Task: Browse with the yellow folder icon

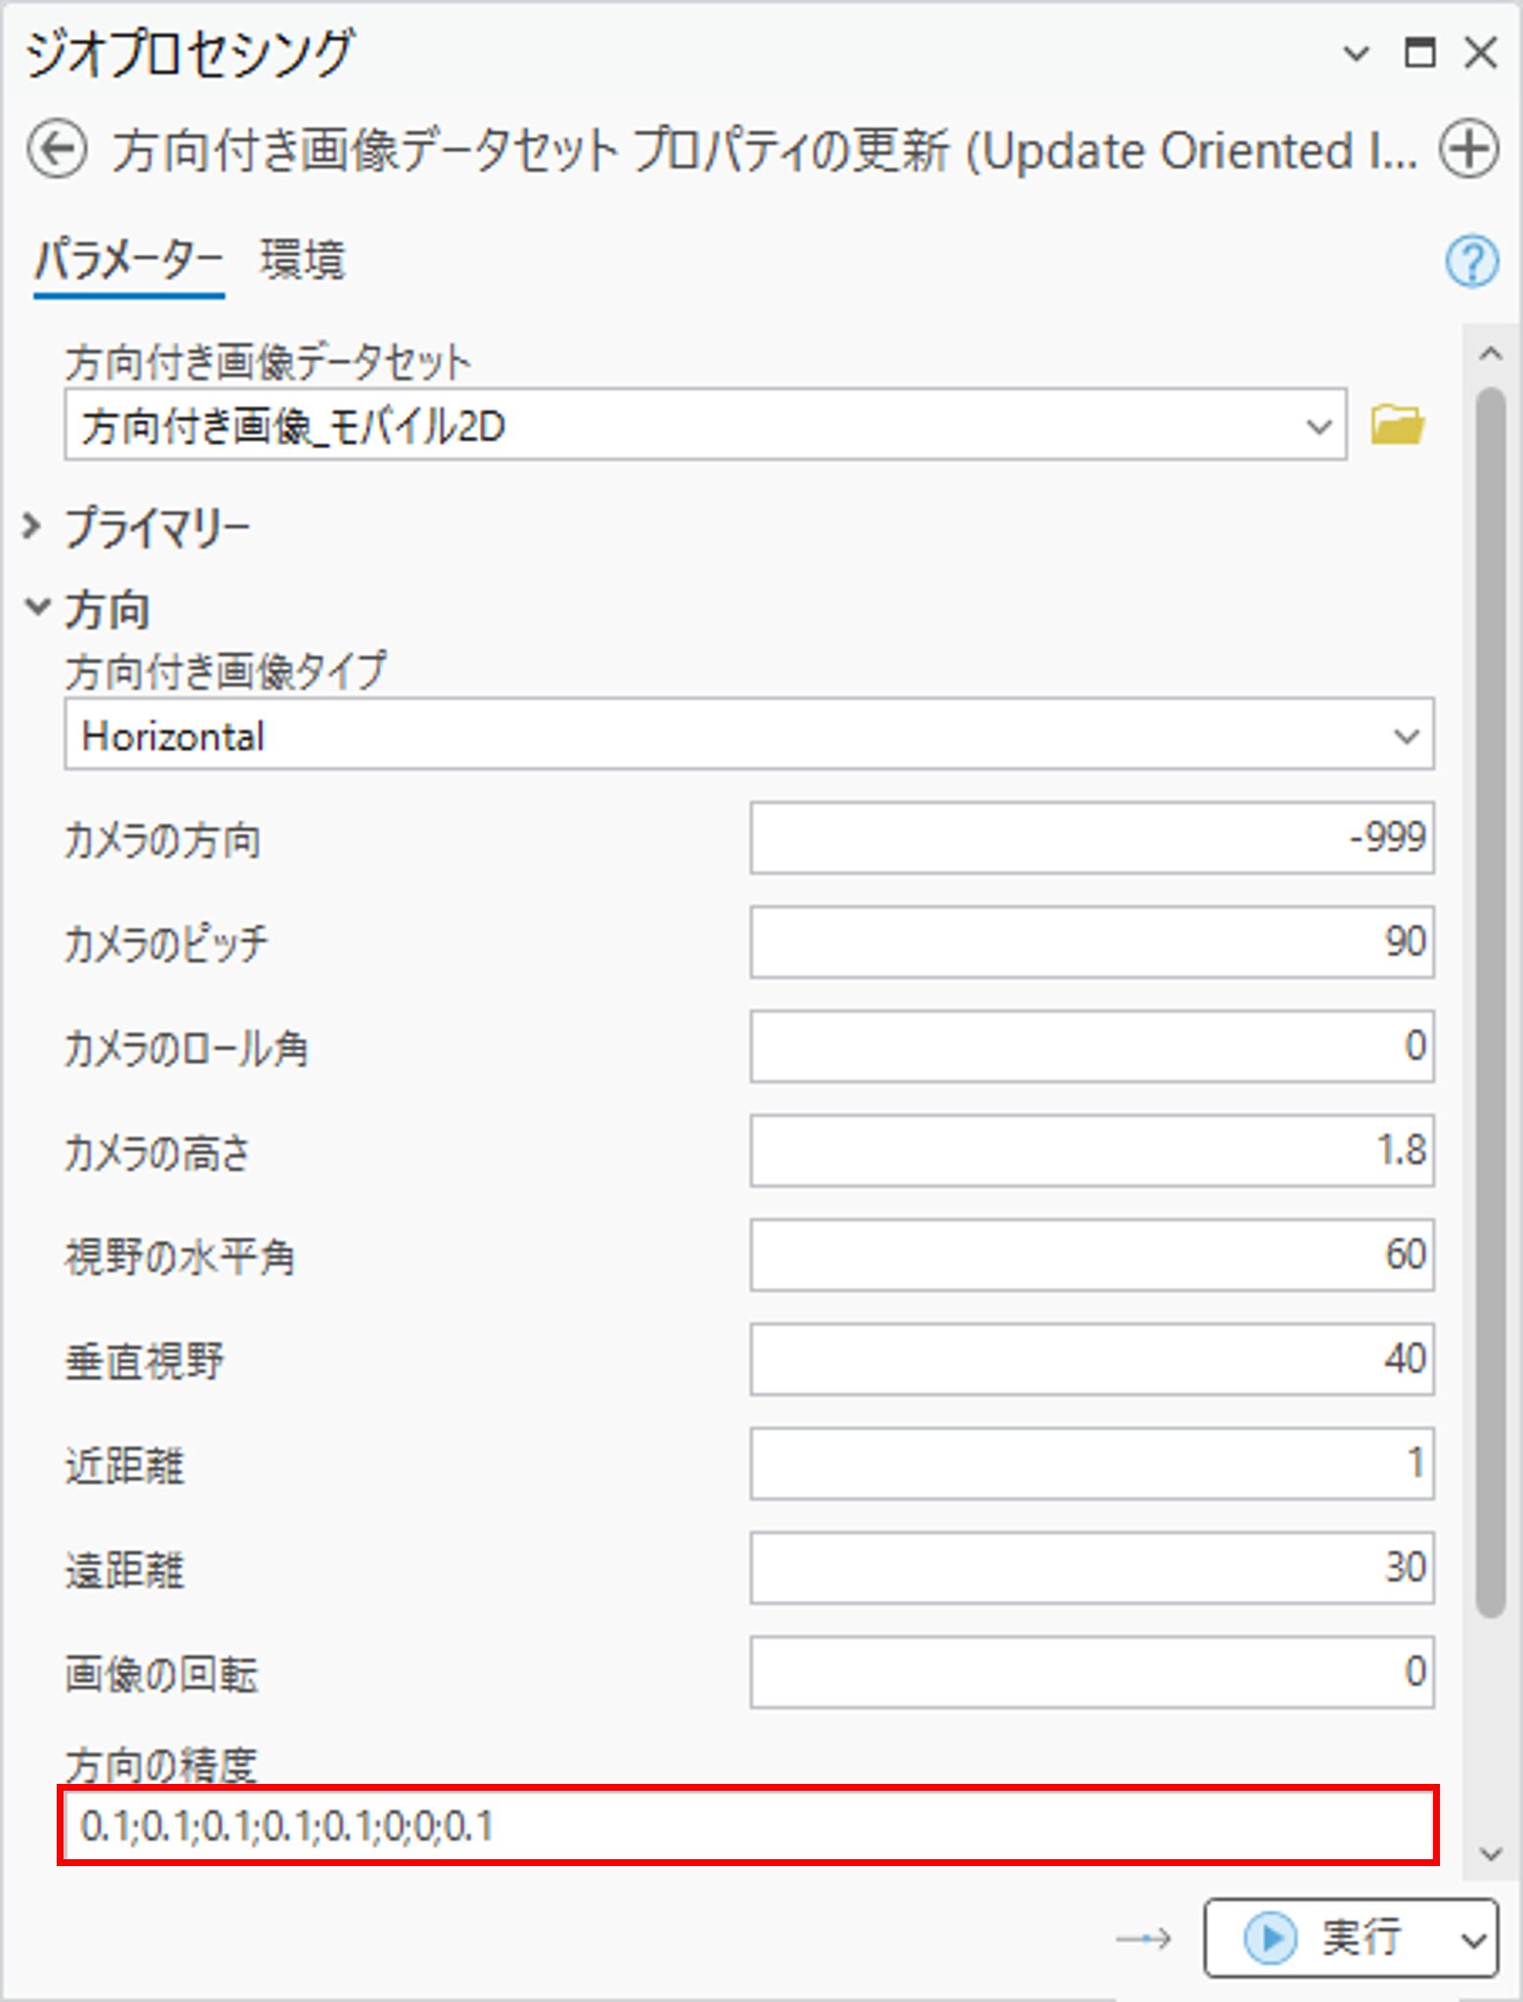Action: tap(1397, 425)
